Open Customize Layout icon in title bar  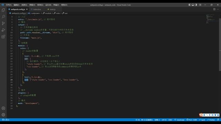(200, 5)
